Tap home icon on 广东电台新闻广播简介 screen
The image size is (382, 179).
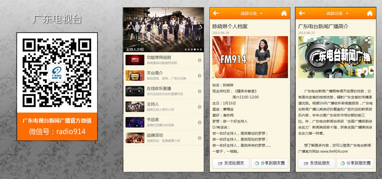[x=370, y=13]
